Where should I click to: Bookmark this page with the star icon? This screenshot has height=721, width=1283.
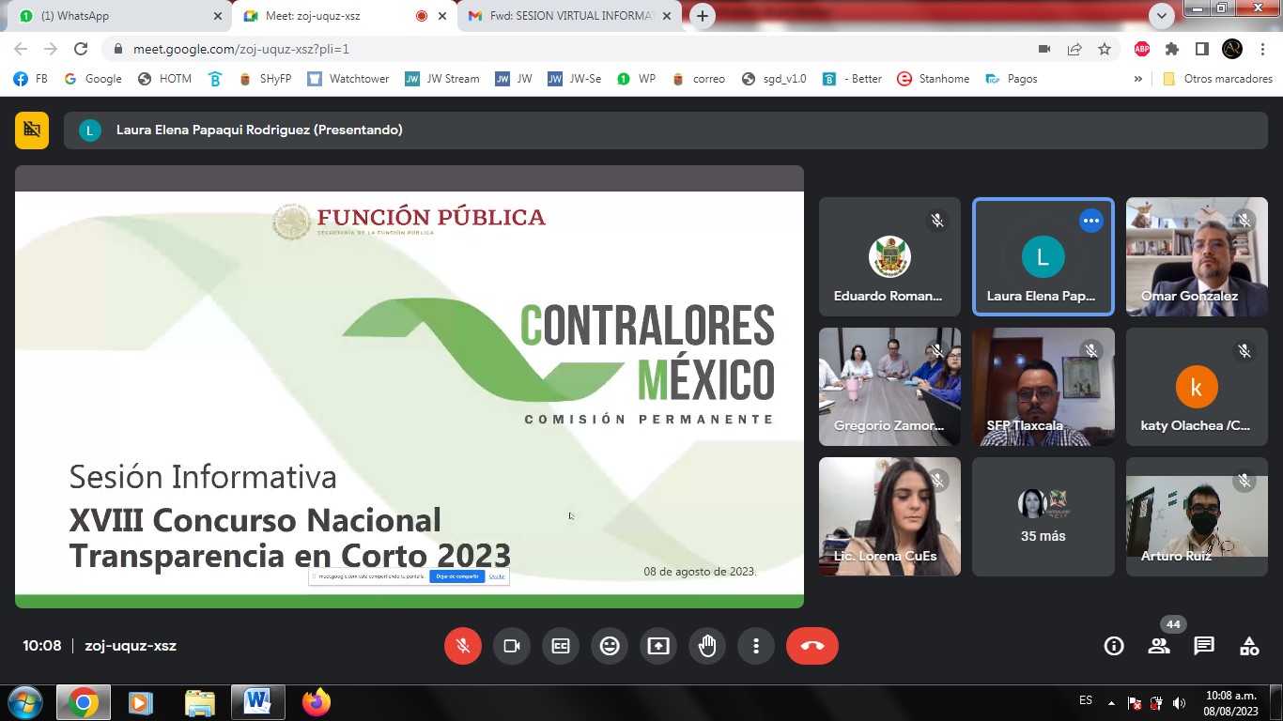[1105, 49]
